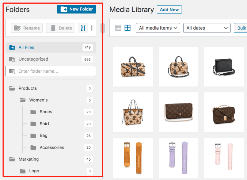Click the Logo folder icon
This screenshot has height=180, width=247.
pyautogui.click(x=23, y=171)
